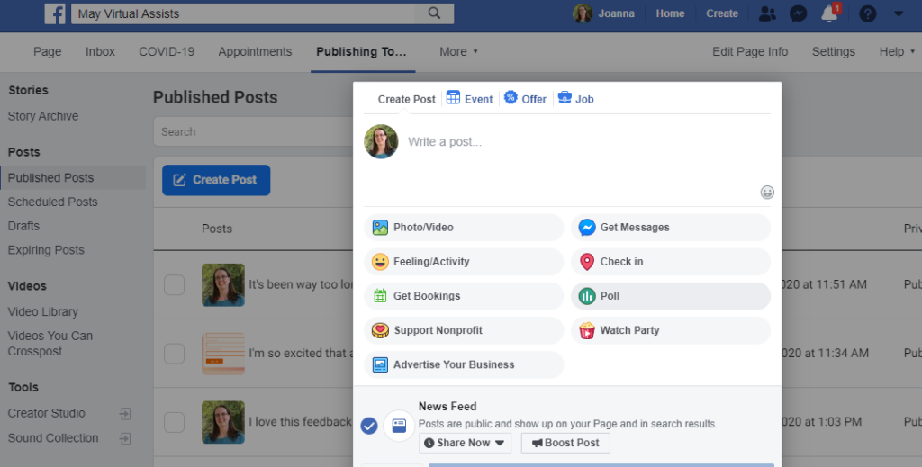Select the Feeling/Activity option
This screenshot has height=467, width=922.
(x=464, y=262)
